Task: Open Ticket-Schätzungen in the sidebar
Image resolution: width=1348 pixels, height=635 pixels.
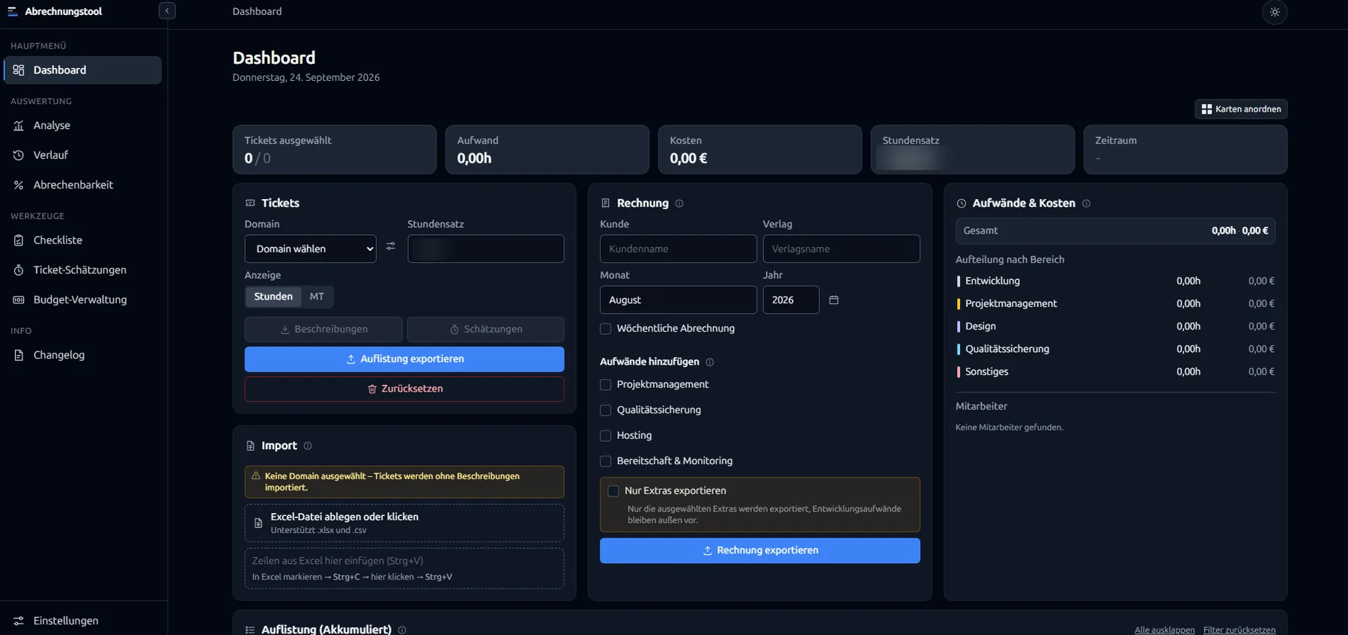Action: pyautogui.click(x=82, y=270)
